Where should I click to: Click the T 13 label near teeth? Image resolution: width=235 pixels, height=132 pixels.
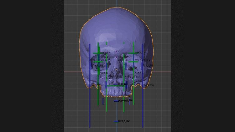pyautogui.click(x=110, y=95)
